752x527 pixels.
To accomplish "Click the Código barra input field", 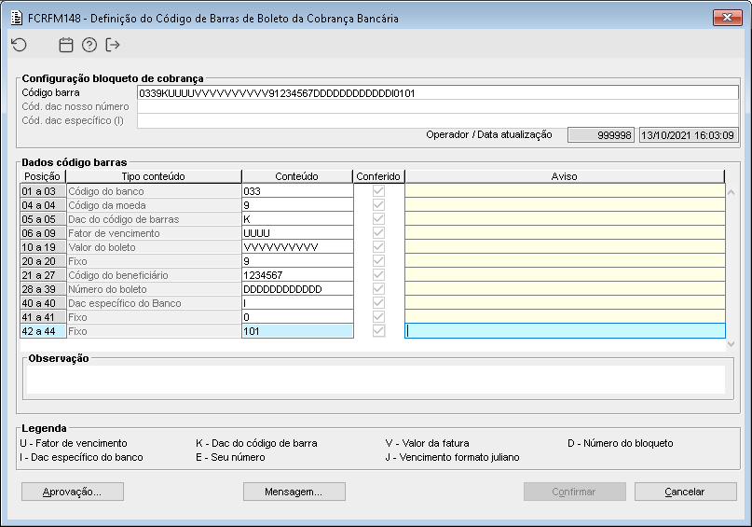I will pyautogui.click(x=437, y=93).
